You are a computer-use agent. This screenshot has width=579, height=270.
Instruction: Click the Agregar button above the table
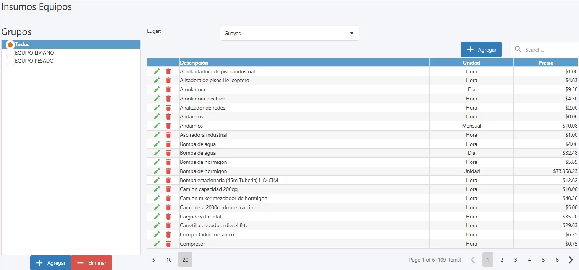pos(481,50)
